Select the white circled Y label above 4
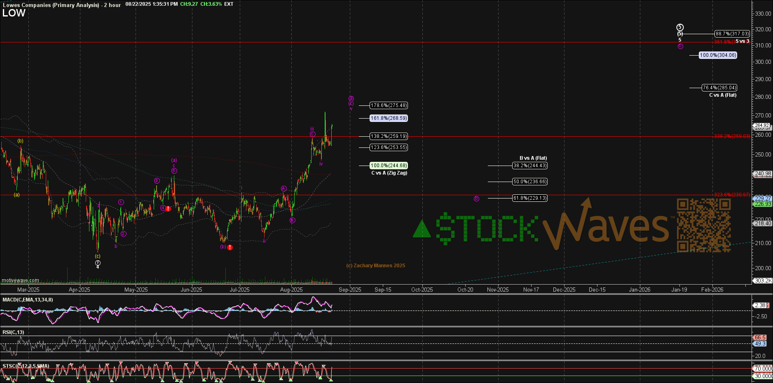This screenshot has height=383, width=773. pyautogui.click(x=98, y=262)
